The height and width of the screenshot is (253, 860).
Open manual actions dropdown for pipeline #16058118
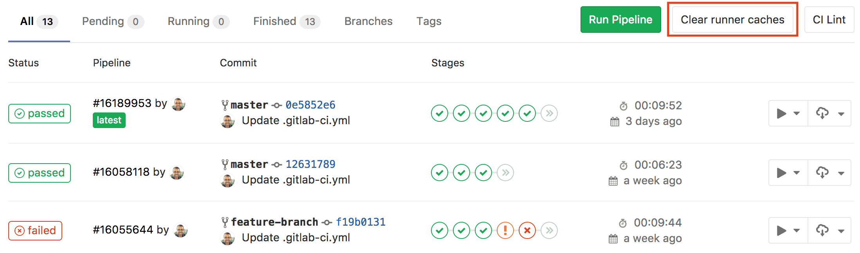788,173
